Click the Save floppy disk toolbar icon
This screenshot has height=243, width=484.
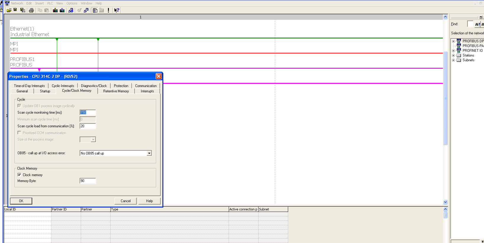(x=15, y=10)
